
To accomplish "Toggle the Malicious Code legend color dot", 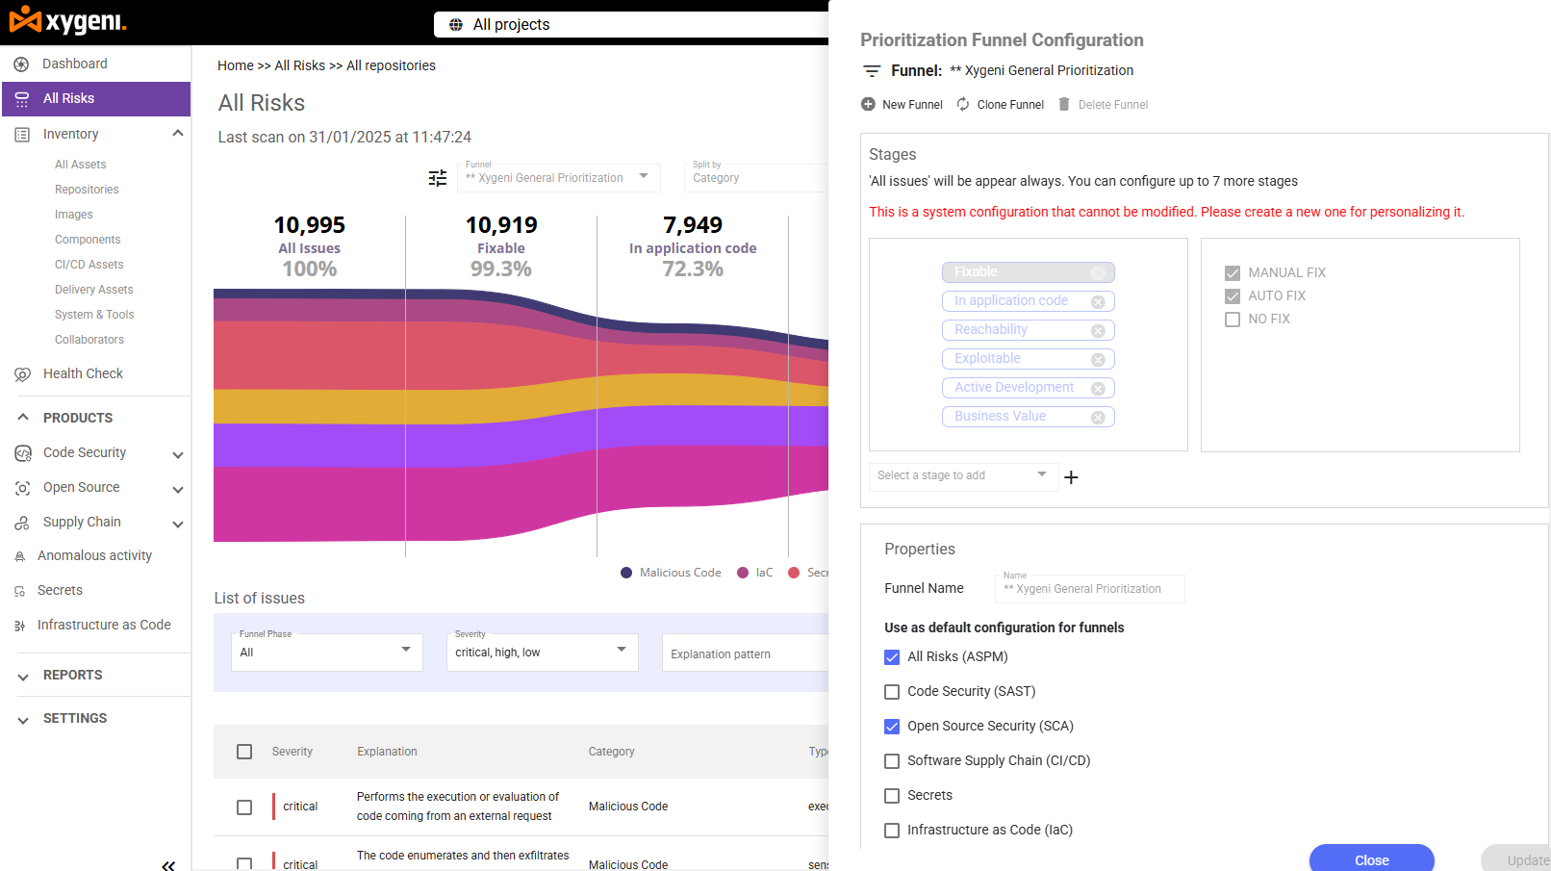I will click(x=626, y=573).
